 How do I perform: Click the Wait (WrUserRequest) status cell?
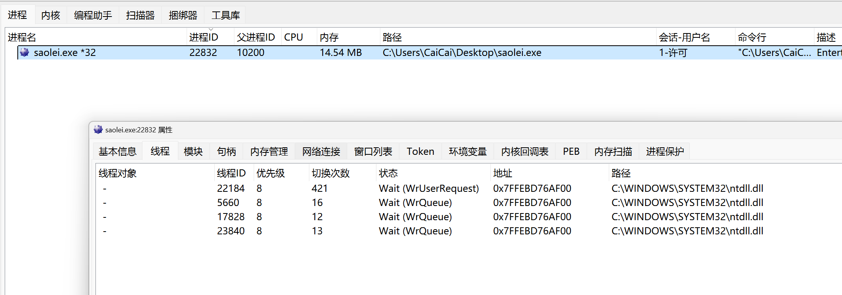(x=429, y=188)
